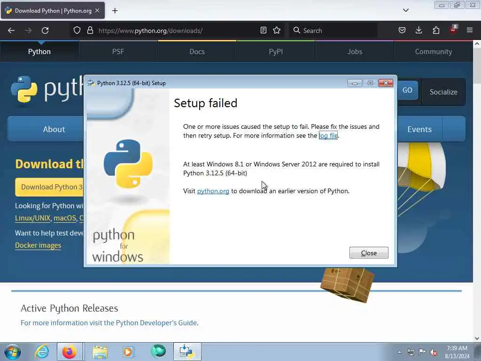Viewport: 481px width, 361px height.
Task: Open Windows Explorer folder in taskbar
Action: (100, 352)
